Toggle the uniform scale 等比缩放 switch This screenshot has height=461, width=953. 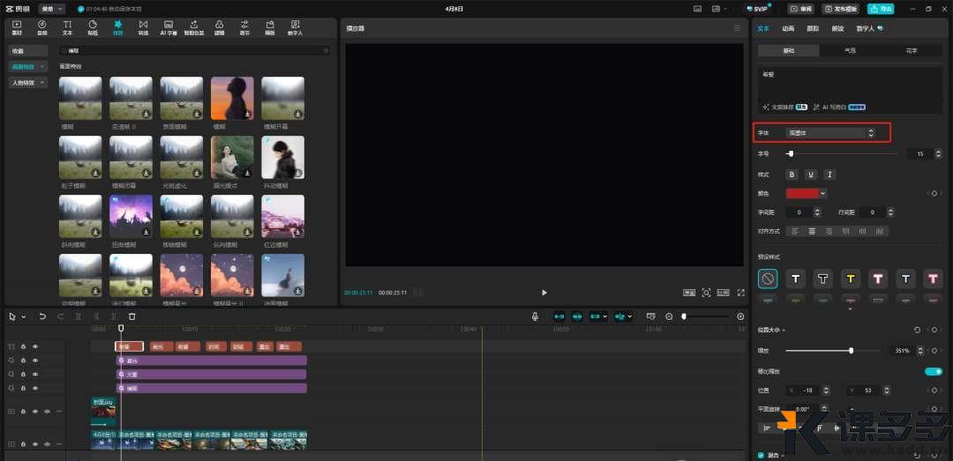tap(933, 371)
